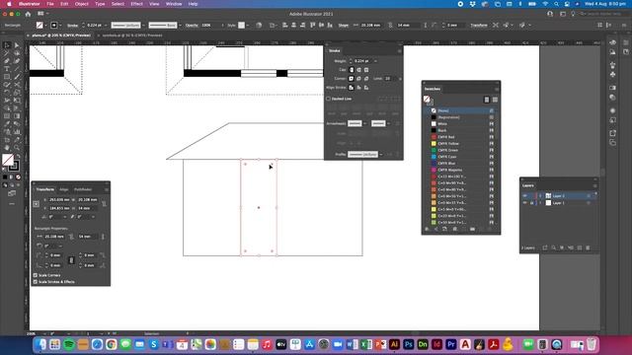Click the rectangle width field in Transform panel
This screenshot has width=632, height=355.
click(x=55, y=237)
